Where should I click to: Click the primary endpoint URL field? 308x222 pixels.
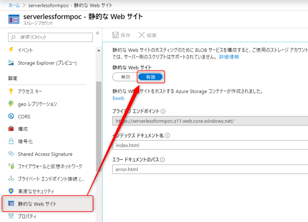210,121
